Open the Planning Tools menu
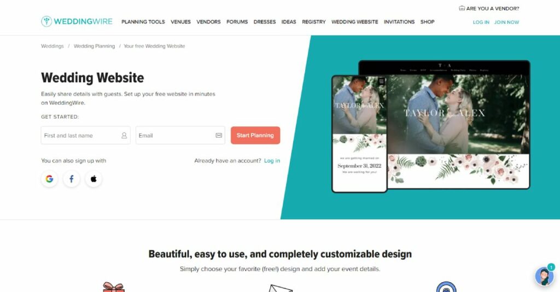 [143, 22]
